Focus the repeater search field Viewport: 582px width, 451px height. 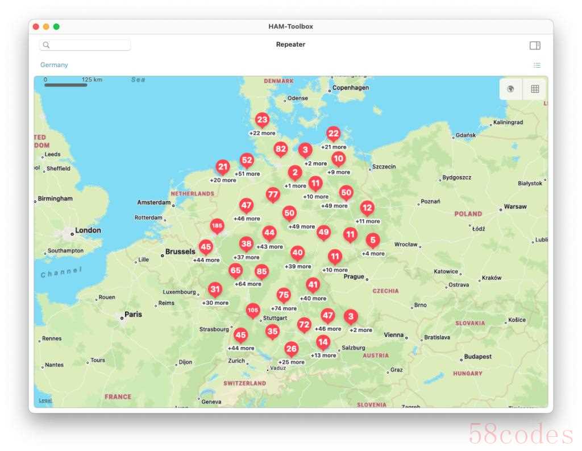[85, 45]
